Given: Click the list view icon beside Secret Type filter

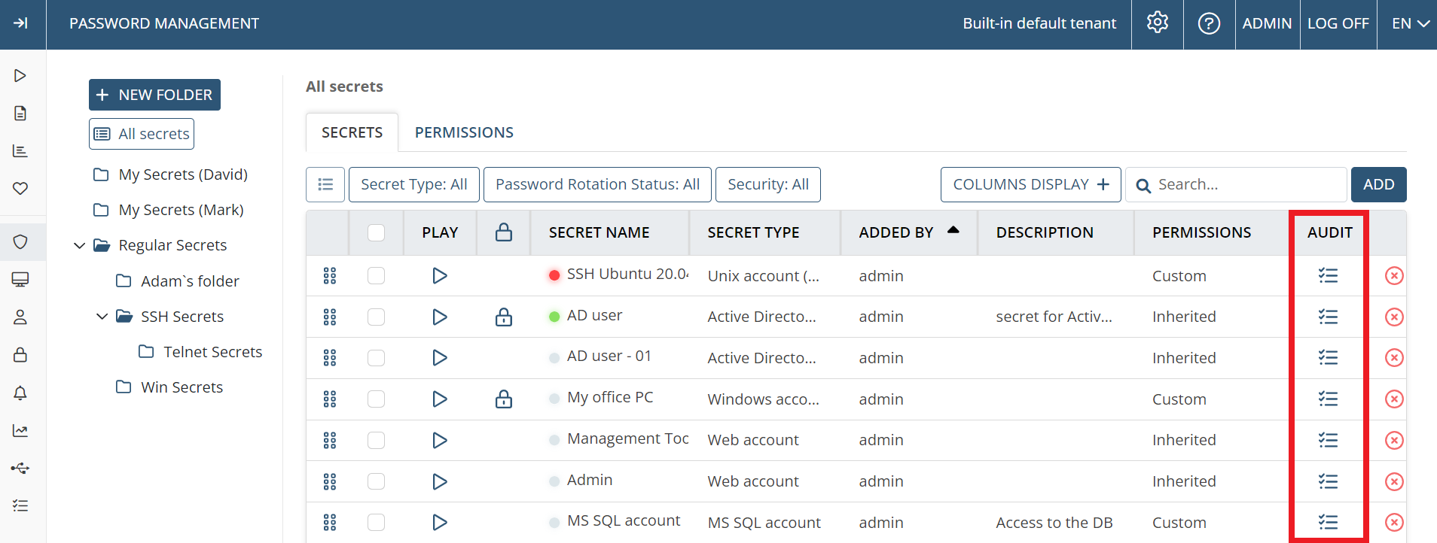Looking at the screenshot, I should coord(325,184).
